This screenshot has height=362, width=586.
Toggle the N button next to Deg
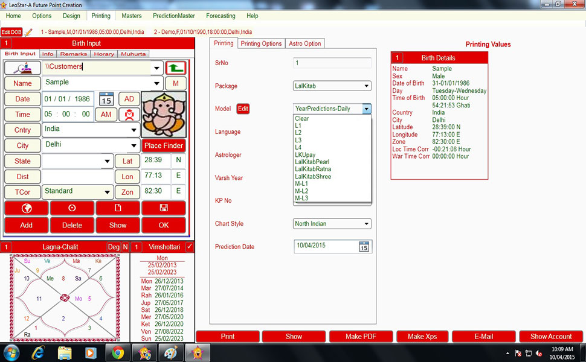point(125,247)
